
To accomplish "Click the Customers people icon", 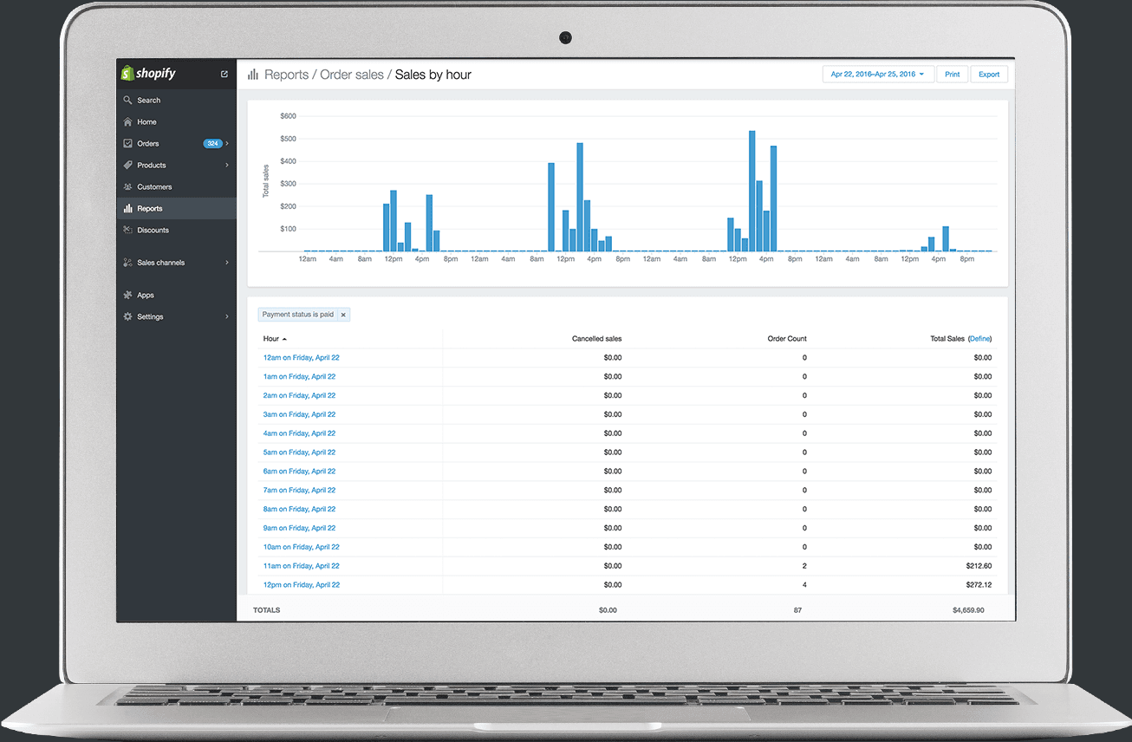I will point(127,187).
